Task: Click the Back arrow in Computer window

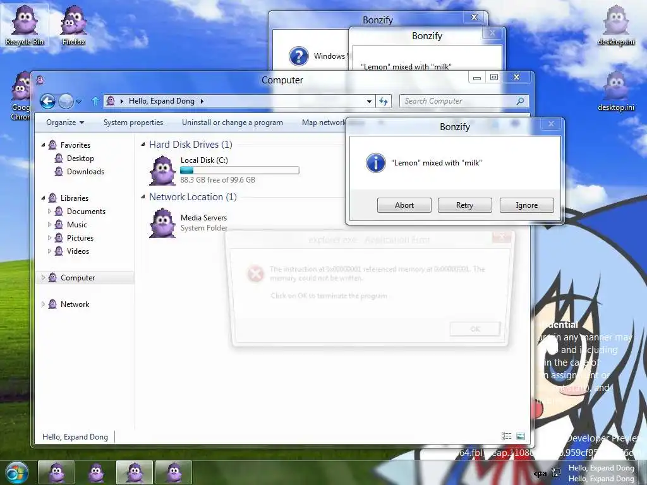Action: click(x=47, y=101)
